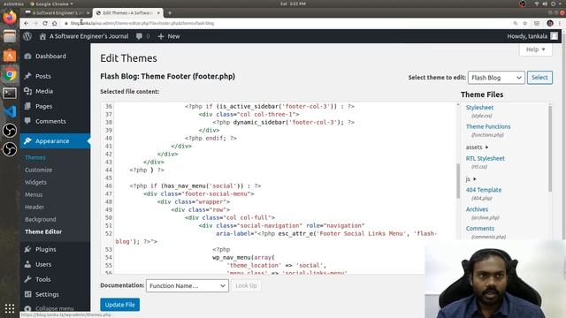Viewport: 566px width, 318px height.
Task: Open Background submenu item
Action: (x=41, y=219)
